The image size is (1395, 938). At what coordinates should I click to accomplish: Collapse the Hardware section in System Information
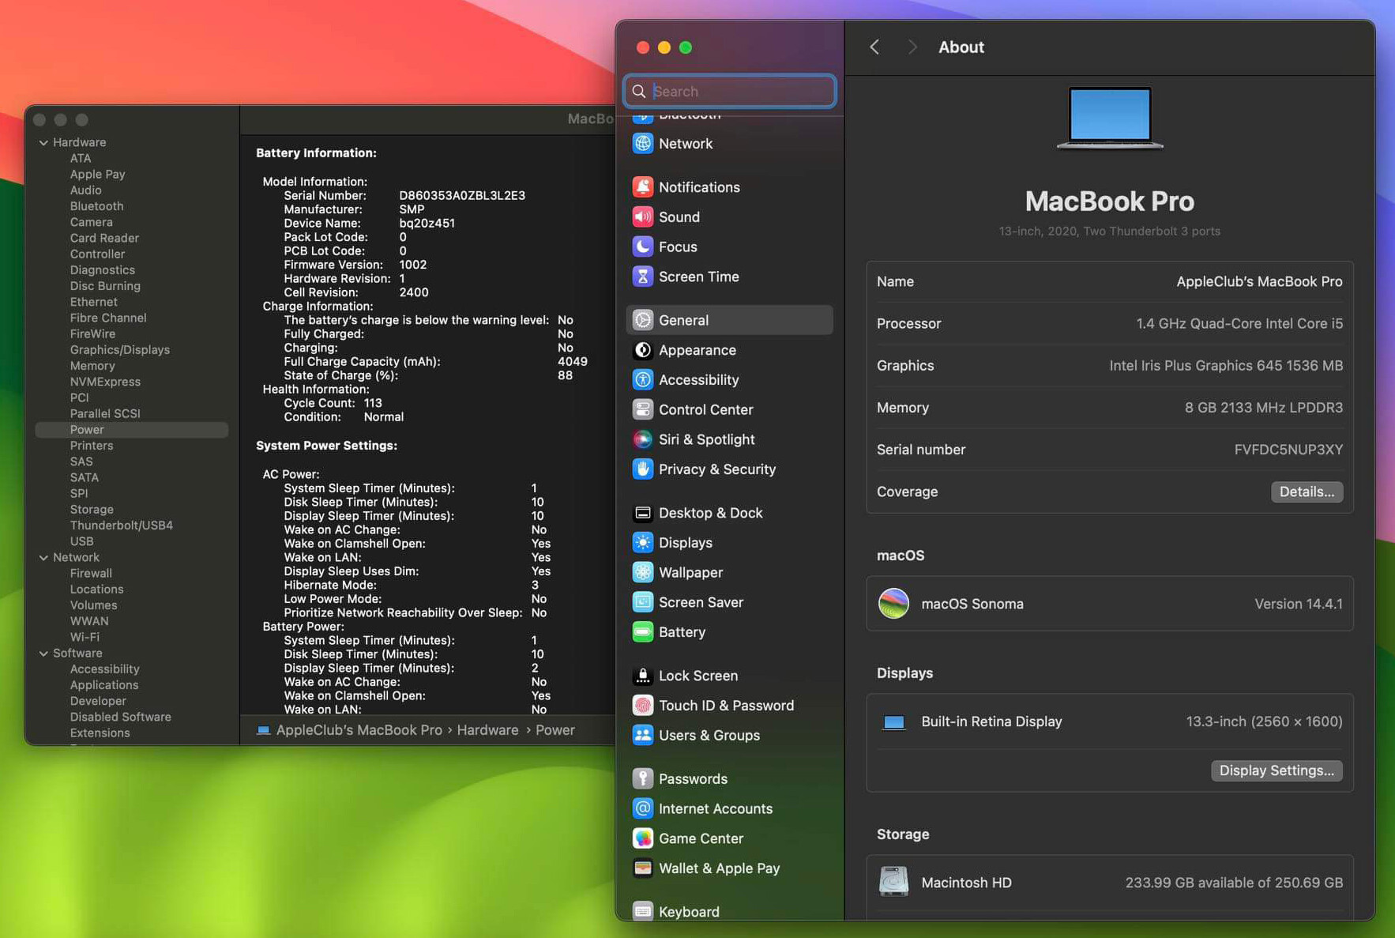[43, 143]
